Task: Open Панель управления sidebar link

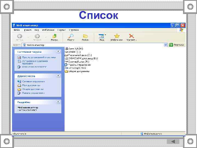Action: (x=33, y=93)
